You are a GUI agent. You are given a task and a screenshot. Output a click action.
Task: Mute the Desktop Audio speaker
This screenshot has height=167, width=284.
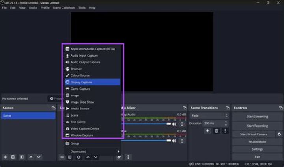pos(174,124)
